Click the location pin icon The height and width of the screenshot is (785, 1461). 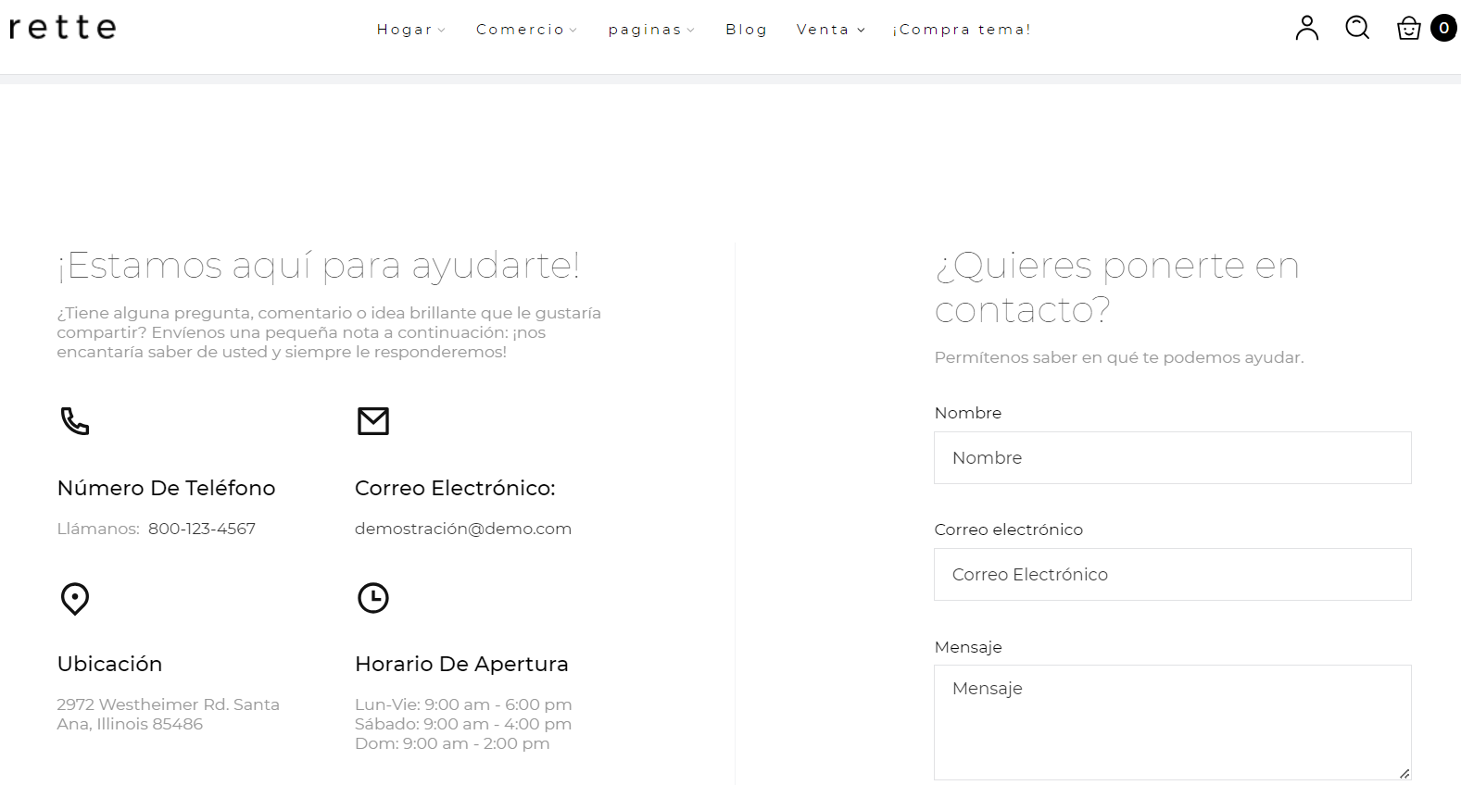[x=75, y=599]
